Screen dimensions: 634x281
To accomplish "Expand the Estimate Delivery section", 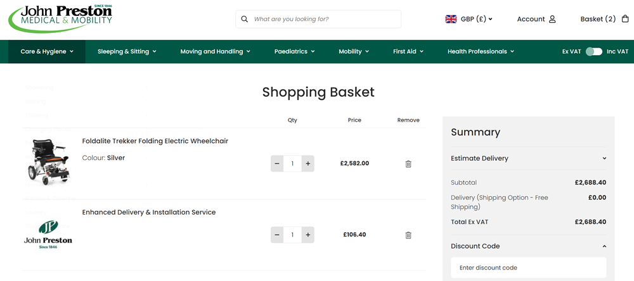I will click(x=528, y=158).
